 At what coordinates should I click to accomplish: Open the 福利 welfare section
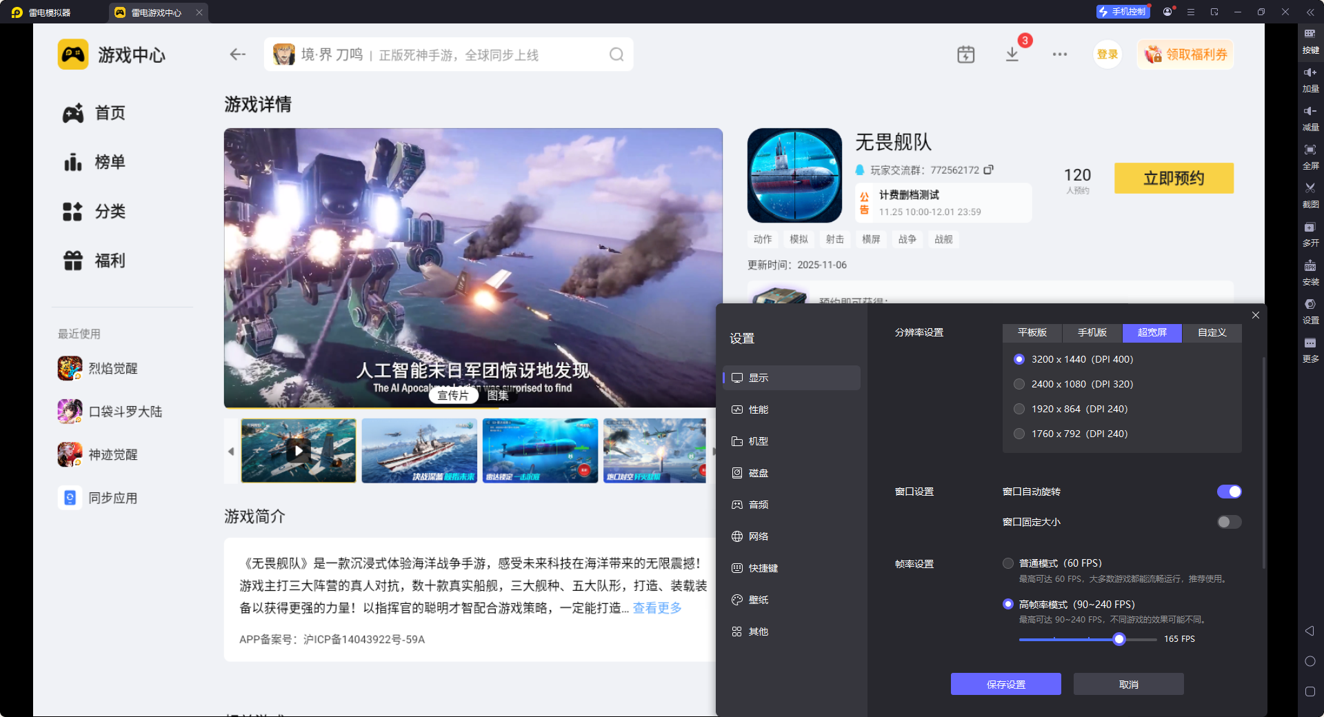[x=108, y=261]
